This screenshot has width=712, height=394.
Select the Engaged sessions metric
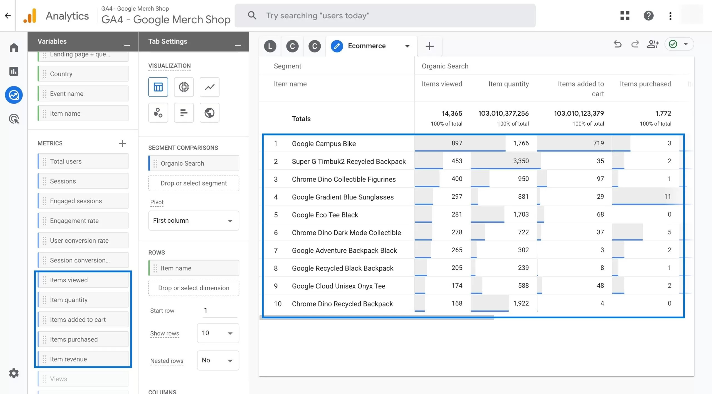pos(83,201)
